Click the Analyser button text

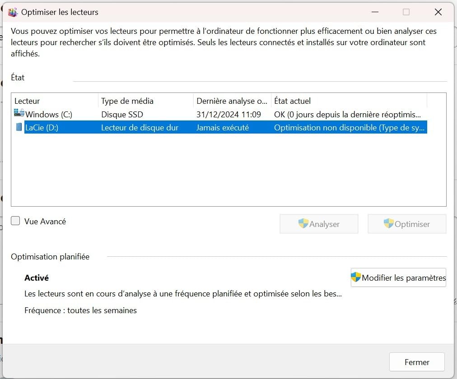[x=324, y=224]
